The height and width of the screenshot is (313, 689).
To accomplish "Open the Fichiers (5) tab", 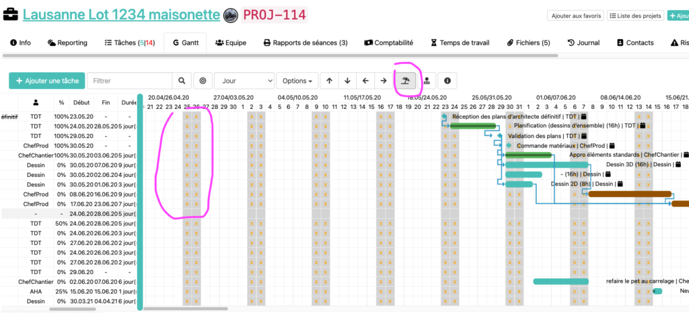I will (x=528, y=42).
